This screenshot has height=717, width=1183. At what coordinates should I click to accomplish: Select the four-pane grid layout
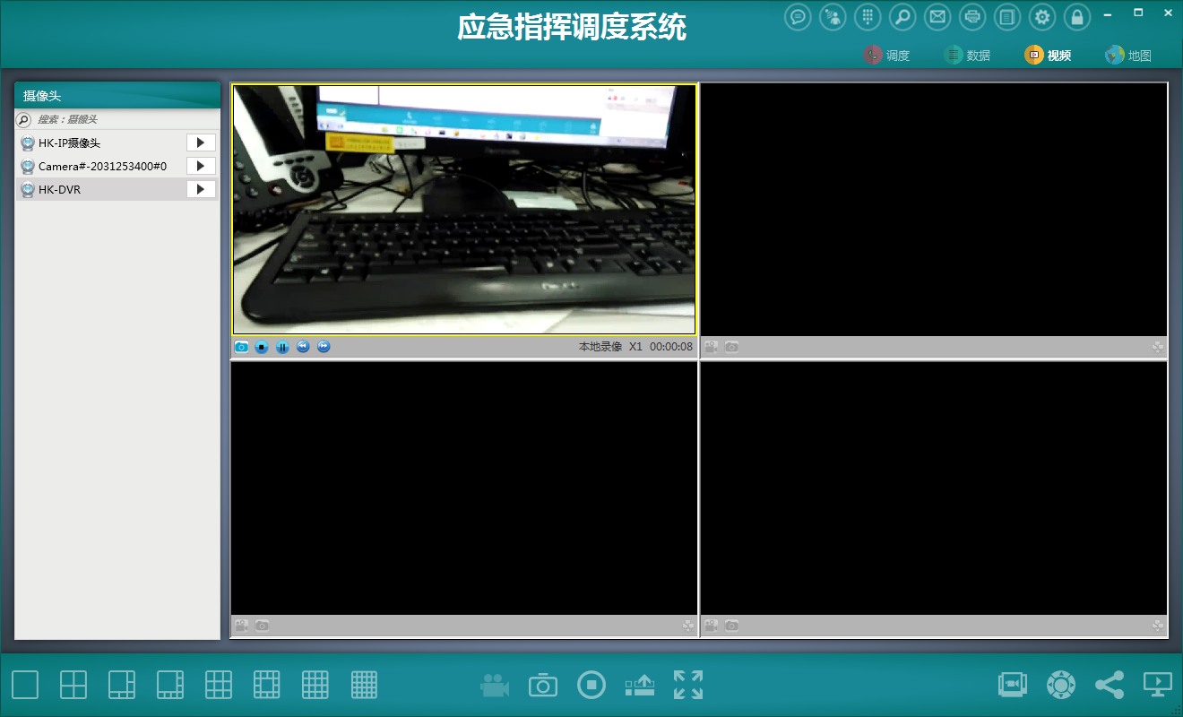point(73,685)
